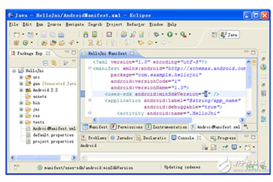Click the editor horizontal scrollbar right arrow
Screen dimensions: 273x182
click(x=242, y=120)
